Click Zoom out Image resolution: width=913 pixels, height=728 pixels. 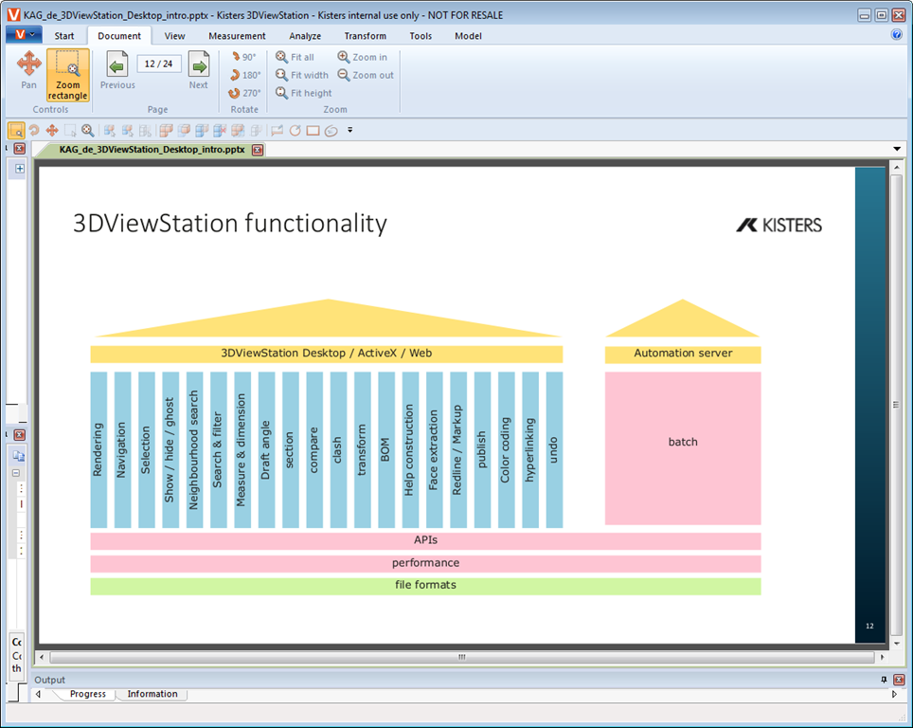click(x=366, y=75)
